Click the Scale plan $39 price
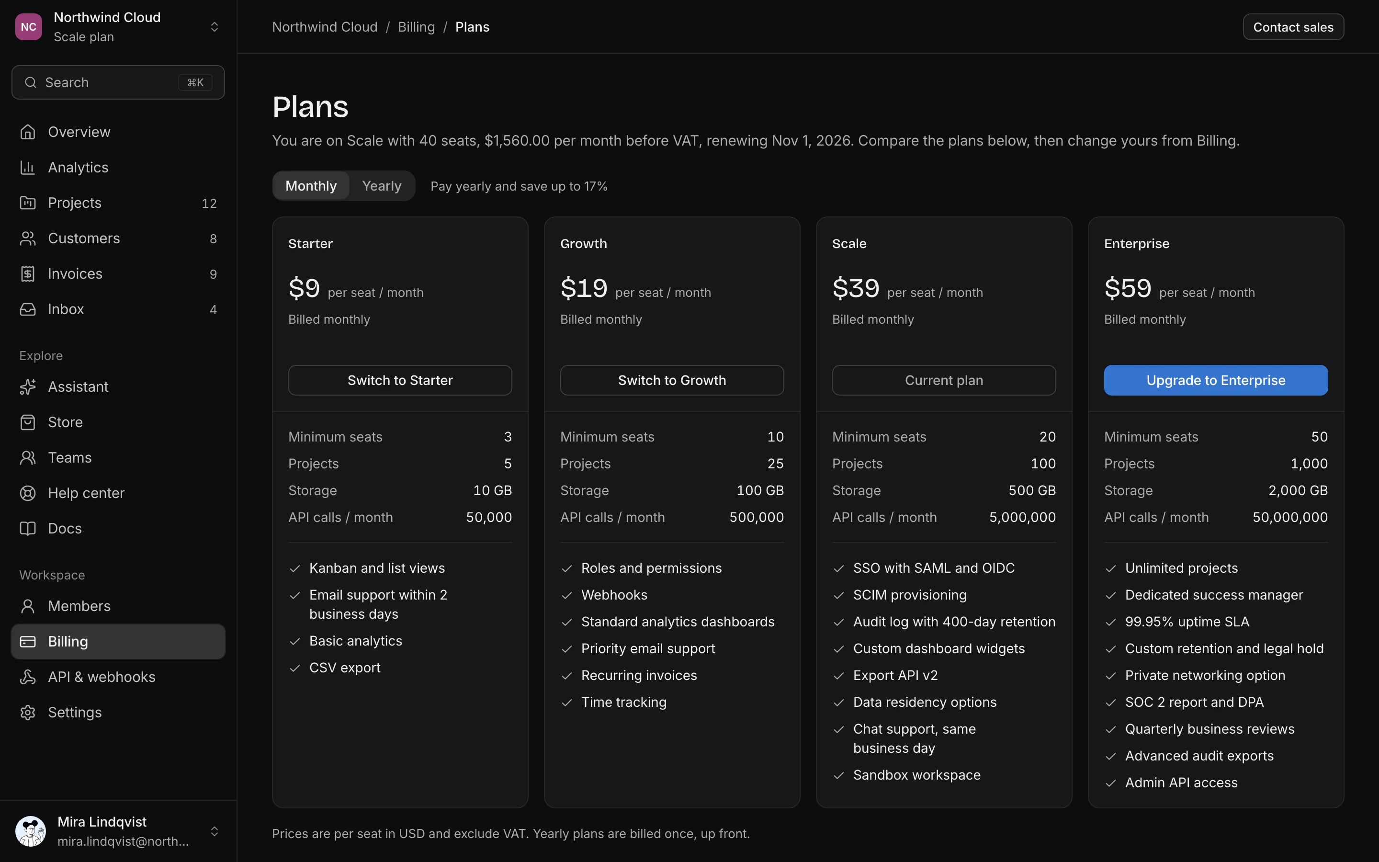Image resolution: width=1379 pixels, height=862 pixels. (856, 288)
